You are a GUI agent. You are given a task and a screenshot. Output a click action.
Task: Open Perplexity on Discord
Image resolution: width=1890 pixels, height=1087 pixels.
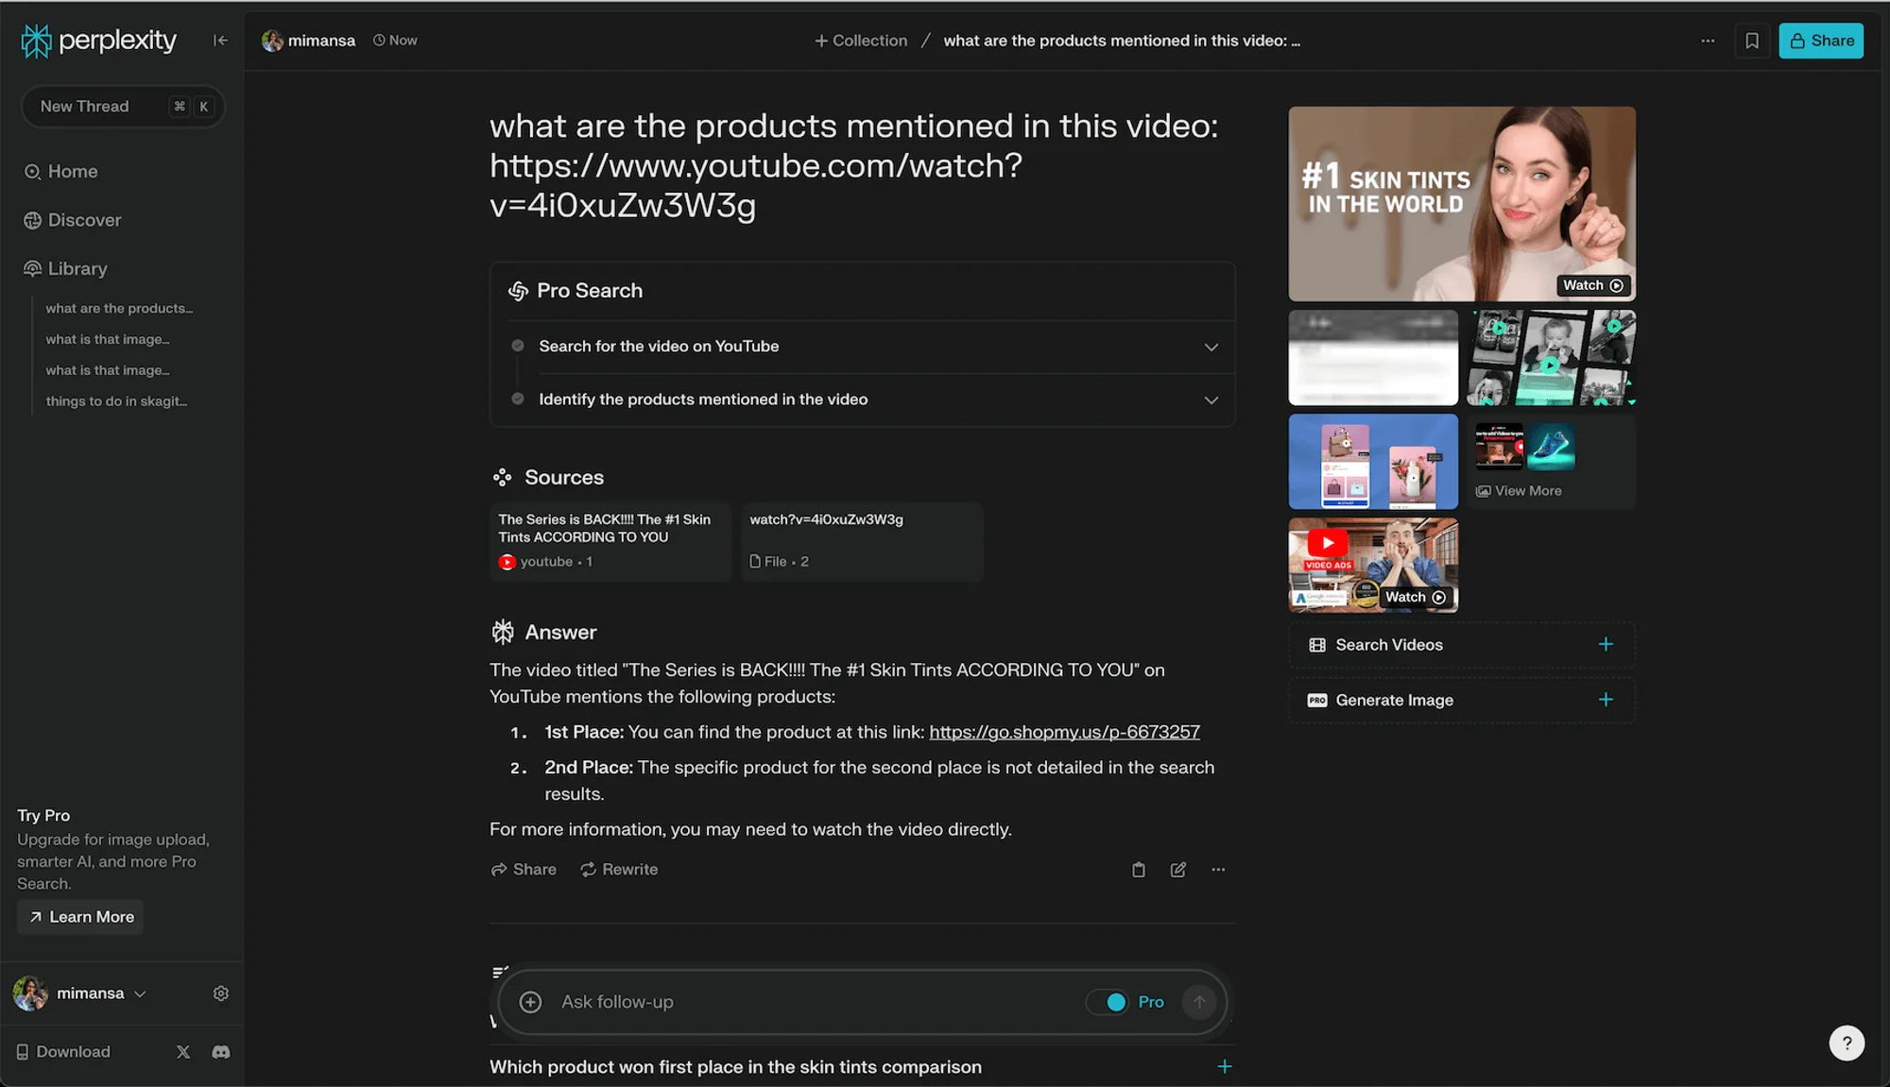coord(220,1051)
